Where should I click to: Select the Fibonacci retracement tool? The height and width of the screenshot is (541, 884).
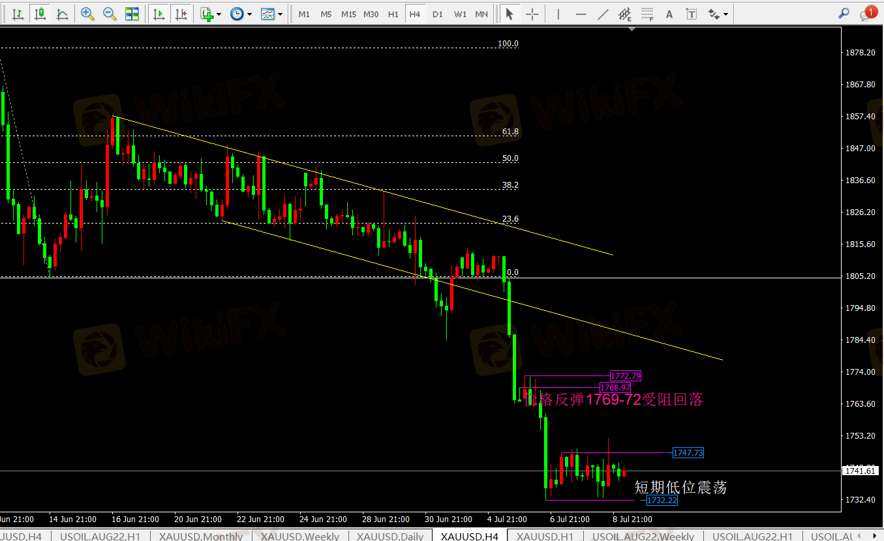[x=647, y=14]
